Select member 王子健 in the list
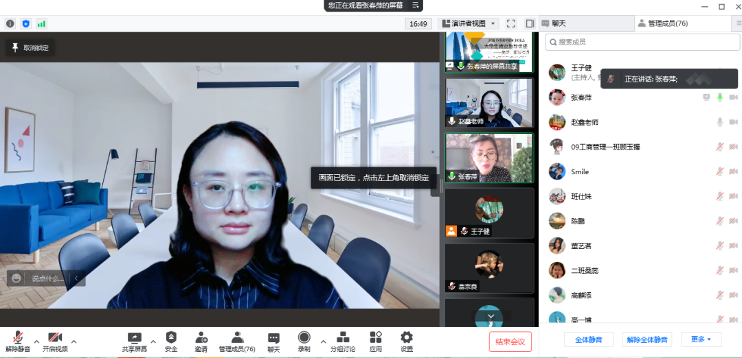Image resolution: width=742 pixels, height=358 pixels. pyautogui.click(x=581, y=68)
